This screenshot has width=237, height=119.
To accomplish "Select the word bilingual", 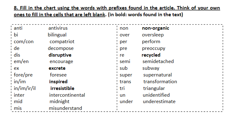I will (x=57, y=35).
